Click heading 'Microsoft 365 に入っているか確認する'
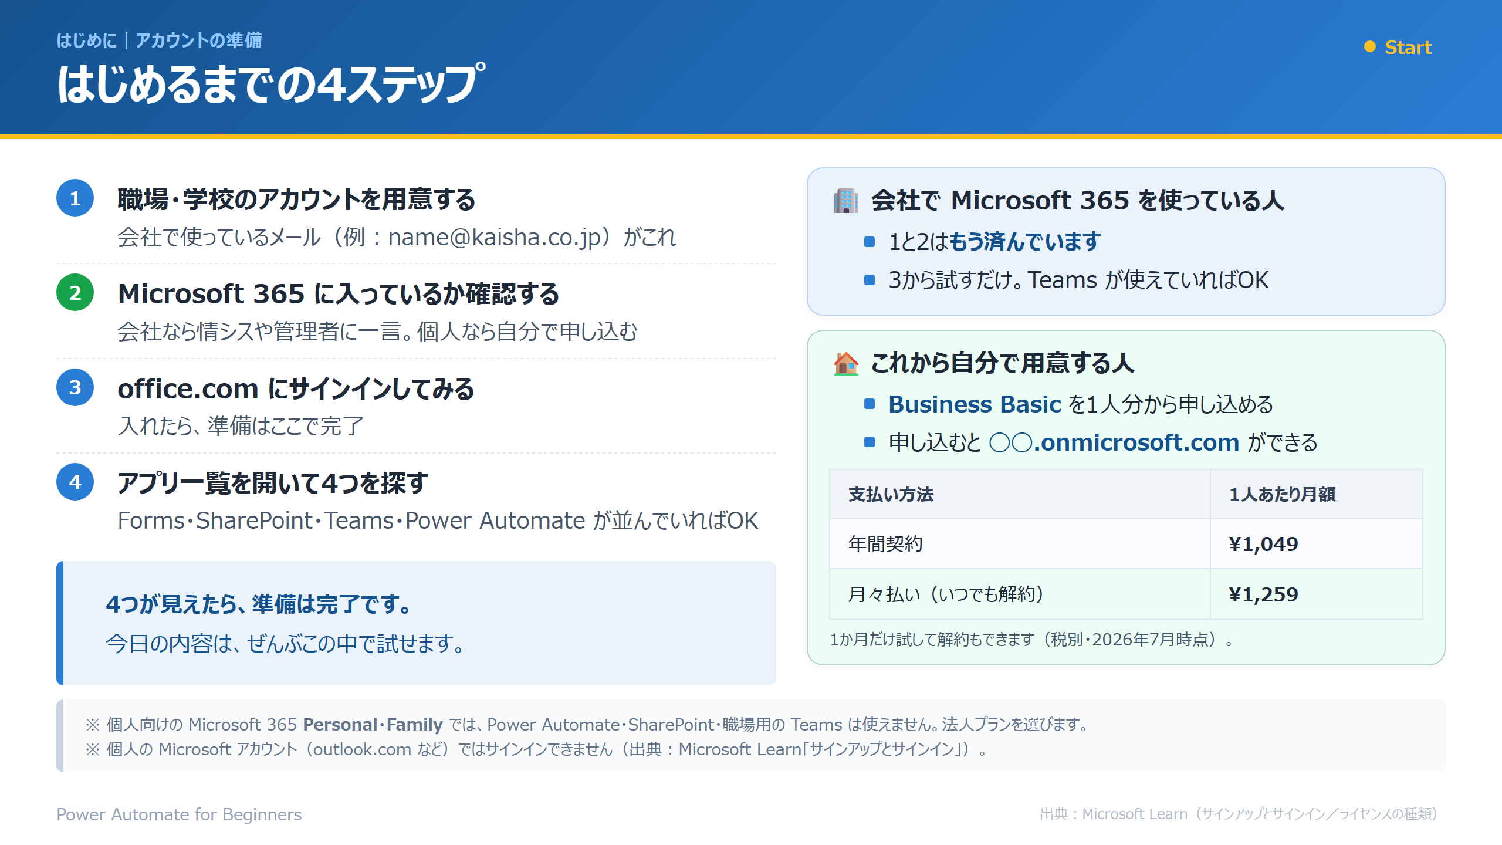 point(339,293)
